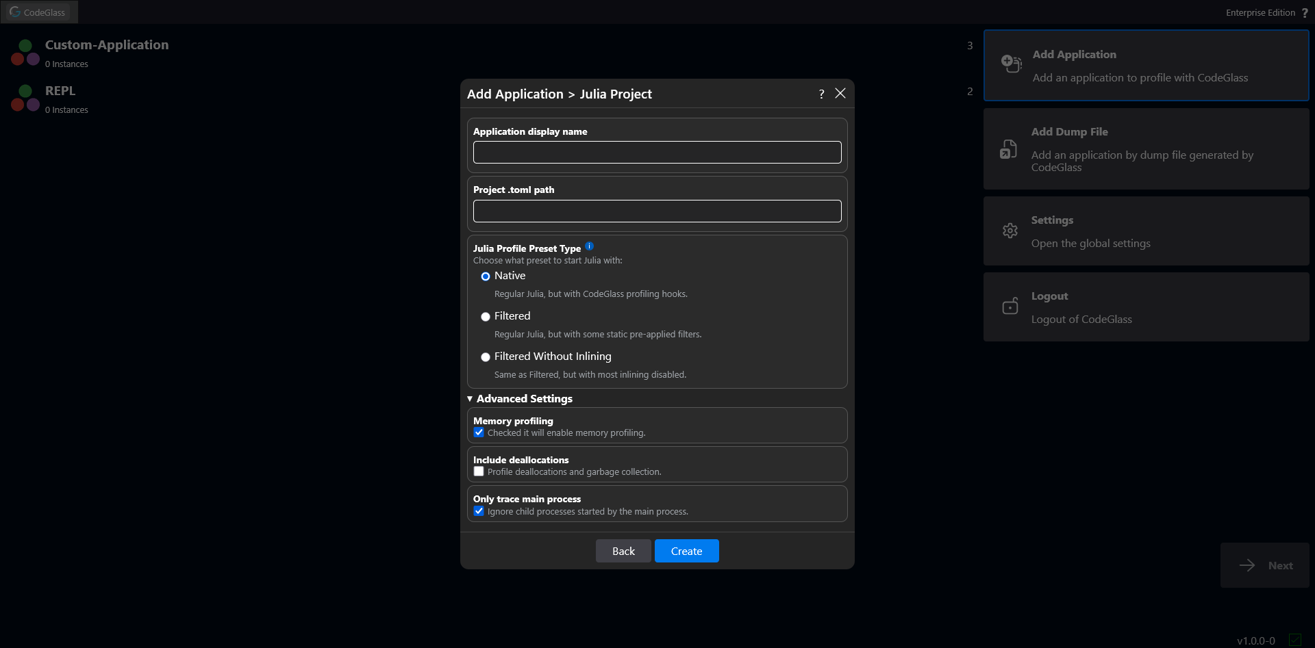Screen dimensions: 1315x648
Task: Select the REPL application icon
Action: tap(25, 99)
